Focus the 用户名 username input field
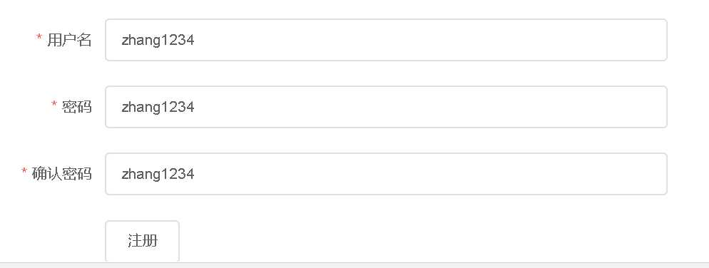This screenshot has width=709, height=268. [x=386, y=40]
